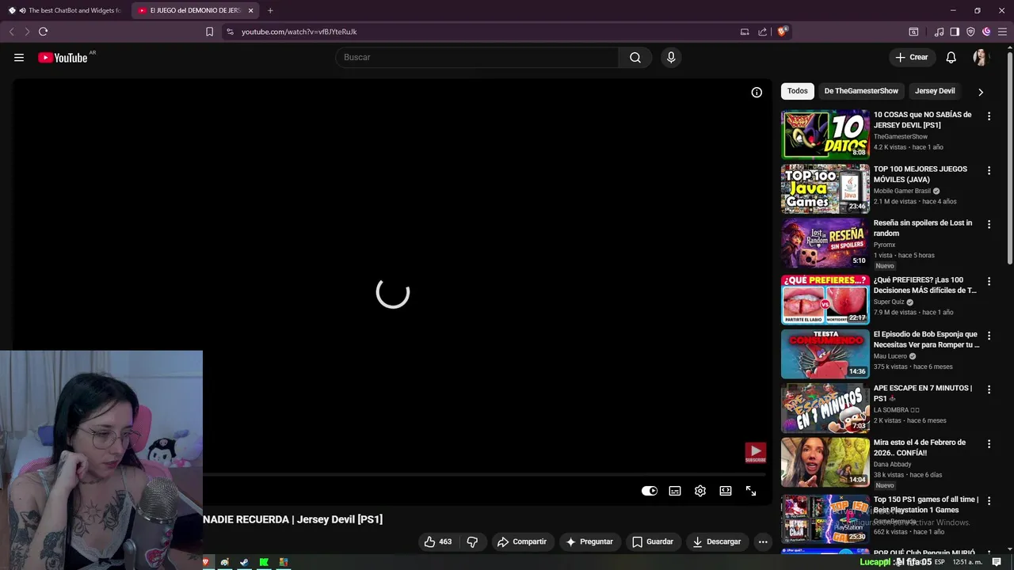The height and width of the screenshot is (570, 1014).
Task: Reload the page with the refresh icon
Action: point(43,32)
